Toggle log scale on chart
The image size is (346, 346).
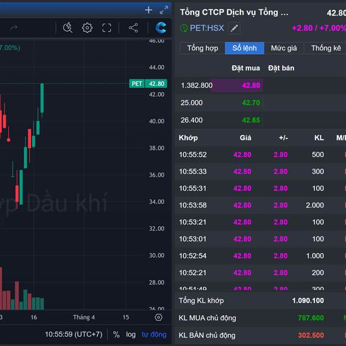[x=131, y=334]
